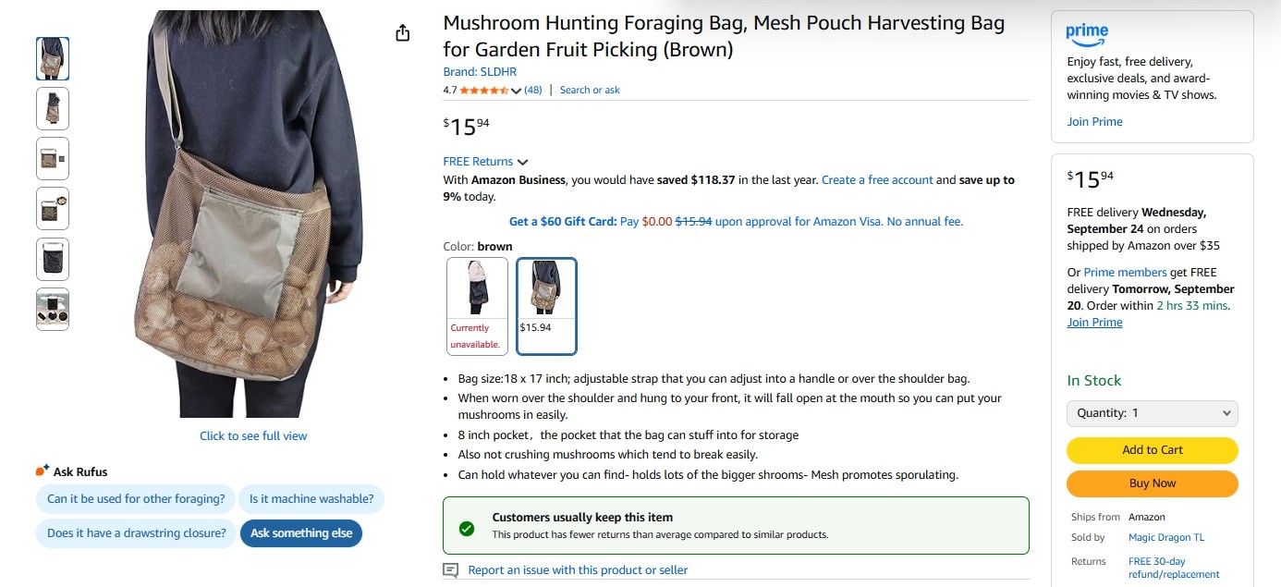This screenshot has width=1281, height=587.
Task: Choose the currently unavailable black color option
Action: [x=477, y=306]
